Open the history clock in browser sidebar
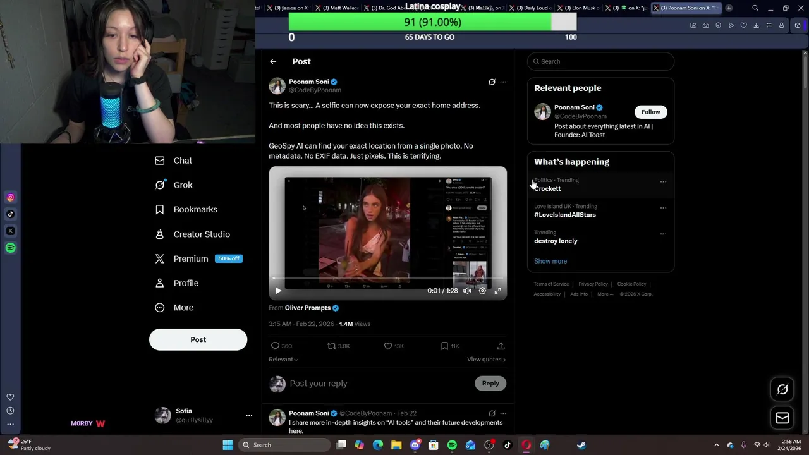 [x=10, y=411]
